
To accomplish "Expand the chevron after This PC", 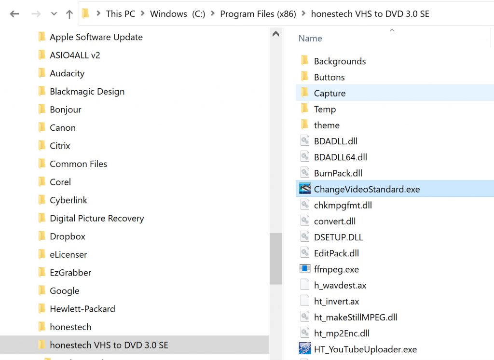I will (142, 14).
